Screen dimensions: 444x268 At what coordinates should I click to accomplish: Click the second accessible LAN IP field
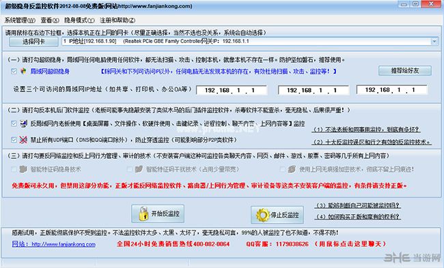tap(314, 90)
